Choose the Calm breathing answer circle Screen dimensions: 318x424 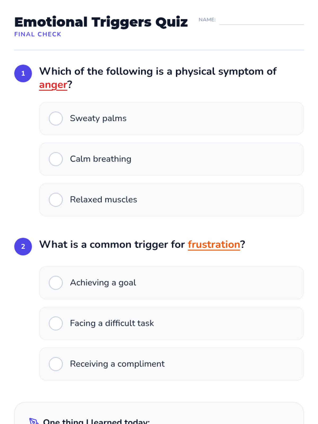click(56, 159)
